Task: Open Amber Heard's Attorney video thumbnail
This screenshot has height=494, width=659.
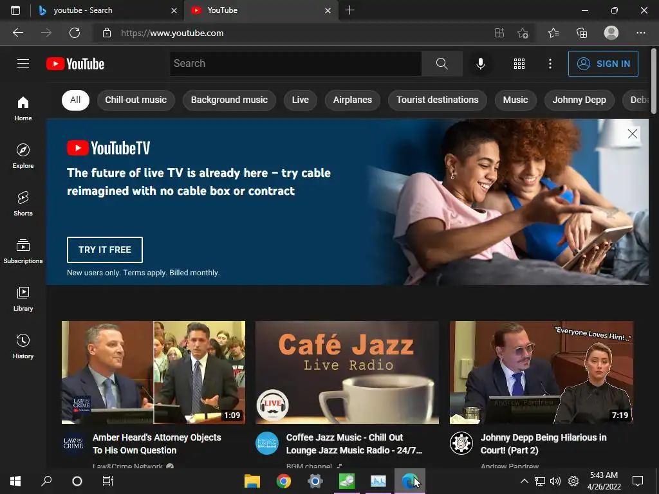Action: (x=153, y=372)
